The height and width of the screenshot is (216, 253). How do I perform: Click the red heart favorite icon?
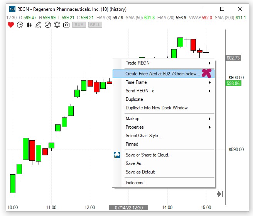(x=10, y=25)
